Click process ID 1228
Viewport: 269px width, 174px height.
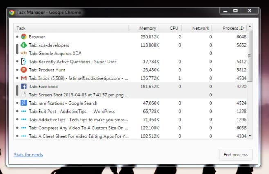241,112
